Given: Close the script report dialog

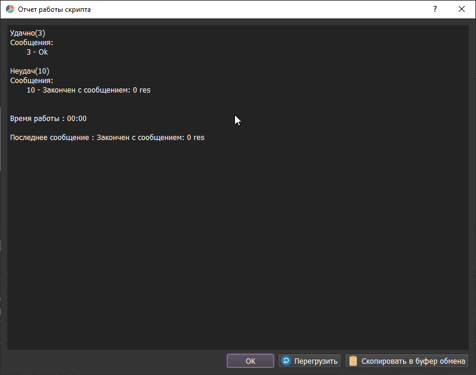Looking at the screenshot, I should (462, 9).
